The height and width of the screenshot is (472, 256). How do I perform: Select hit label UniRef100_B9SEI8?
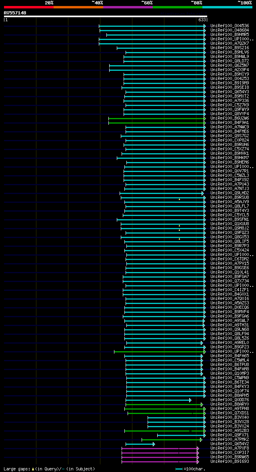(x=230, y=88)
